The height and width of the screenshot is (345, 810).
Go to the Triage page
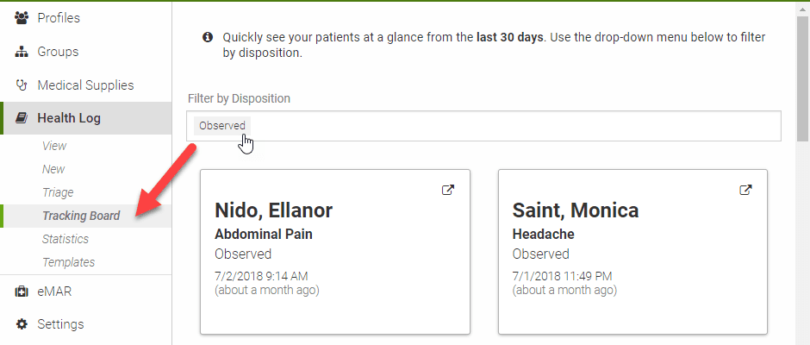58,192
